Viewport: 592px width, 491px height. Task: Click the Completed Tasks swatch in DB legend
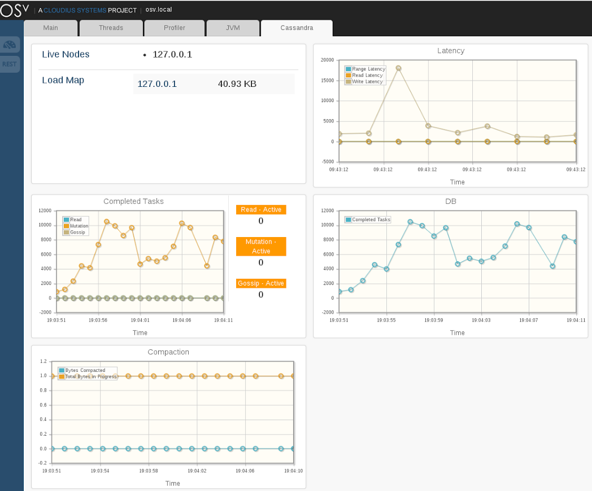click(x=349, y=220)
